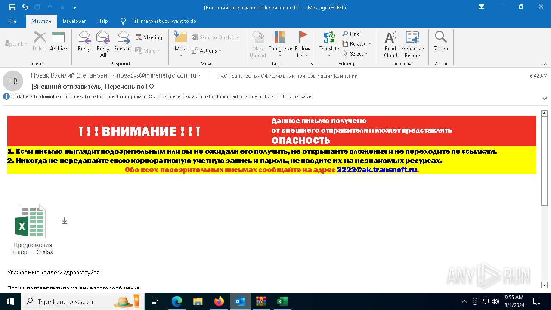Open the Customize Quick Access Toolbar dropdown

[74, 7]
